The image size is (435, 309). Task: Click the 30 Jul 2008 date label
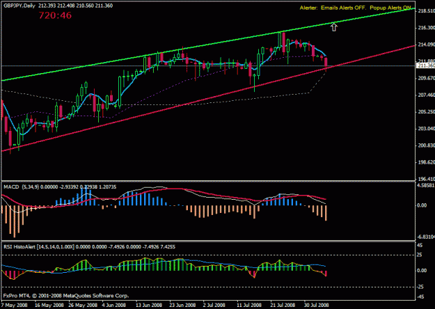[x=316, y=305]
